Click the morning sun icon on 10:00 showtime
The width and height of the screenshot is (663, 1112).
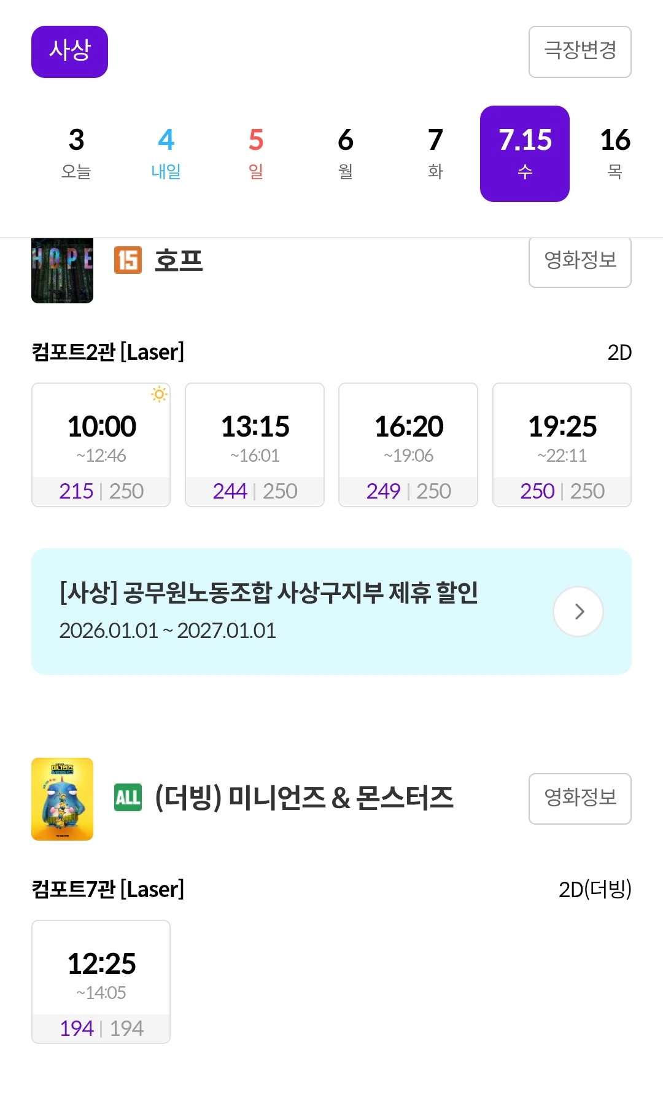click(x=159, y=394)
